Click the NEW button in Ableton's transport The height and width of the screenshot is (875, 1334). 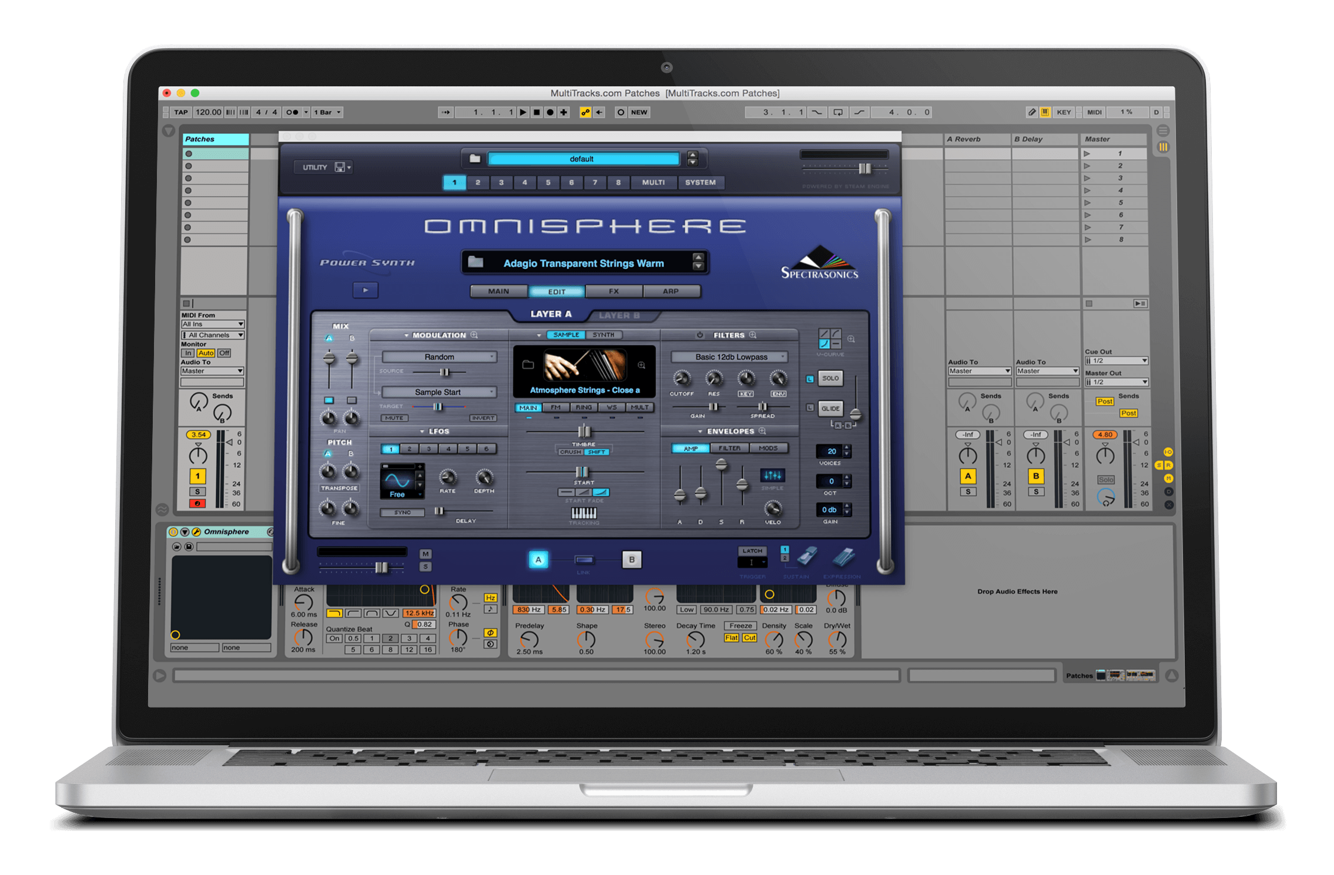(x=639, y=112)
